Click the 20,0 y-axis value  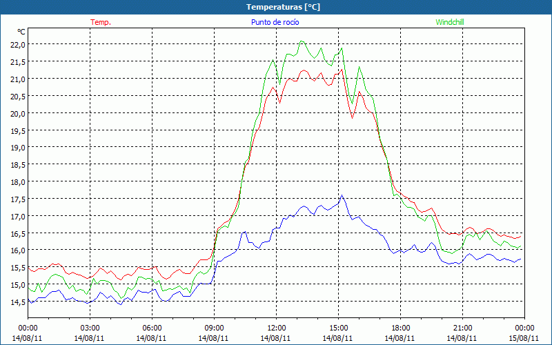click(19, 114)
